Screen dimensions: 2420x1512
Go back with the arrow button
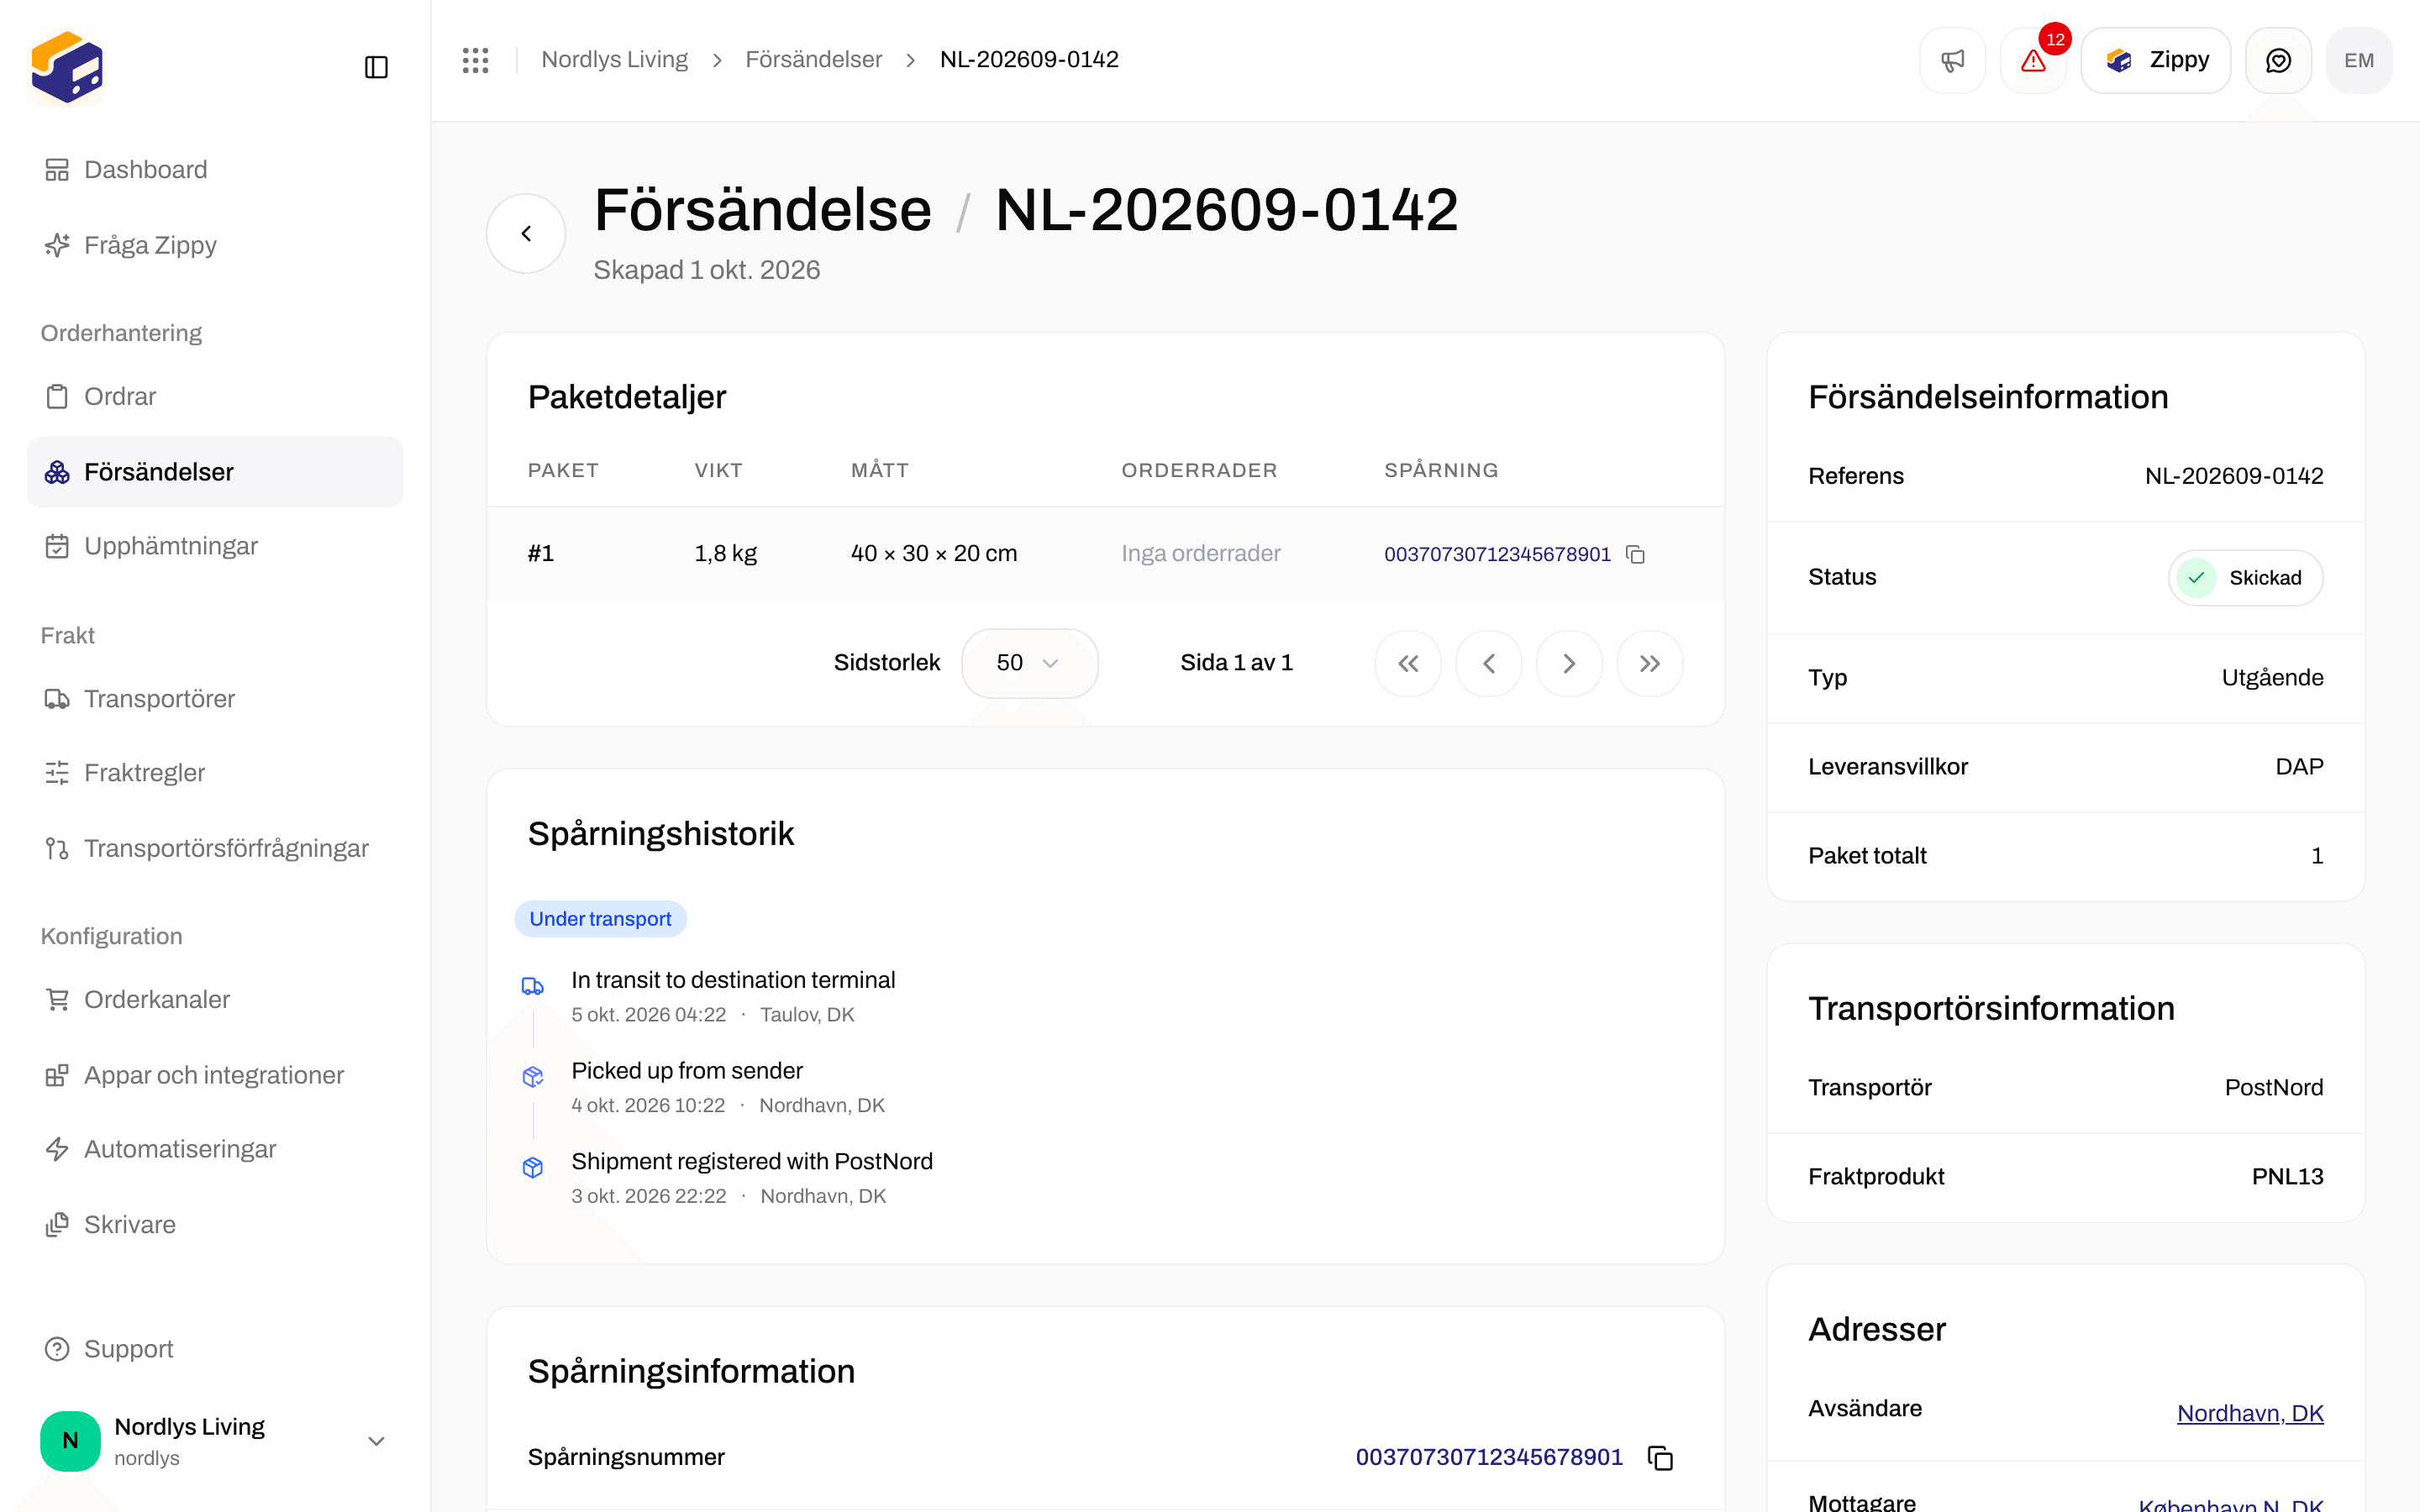pyautogui.click(x=526, y=233)
